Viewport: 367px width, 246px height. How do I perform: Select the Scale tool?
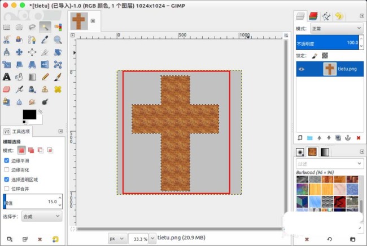pyautogui.click(x=7, y=64)
